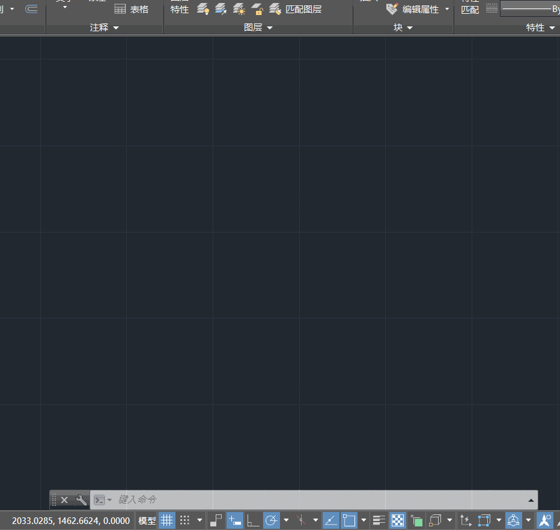
Task: Click the coordinates readout 2033.0285
Action: tap(71, 521)
